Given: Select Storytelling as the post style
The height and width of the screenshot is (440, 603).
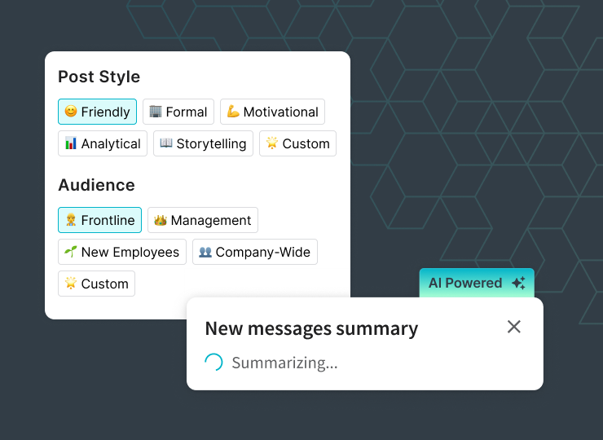Looking at the screenshot, I should pos(203,143).
